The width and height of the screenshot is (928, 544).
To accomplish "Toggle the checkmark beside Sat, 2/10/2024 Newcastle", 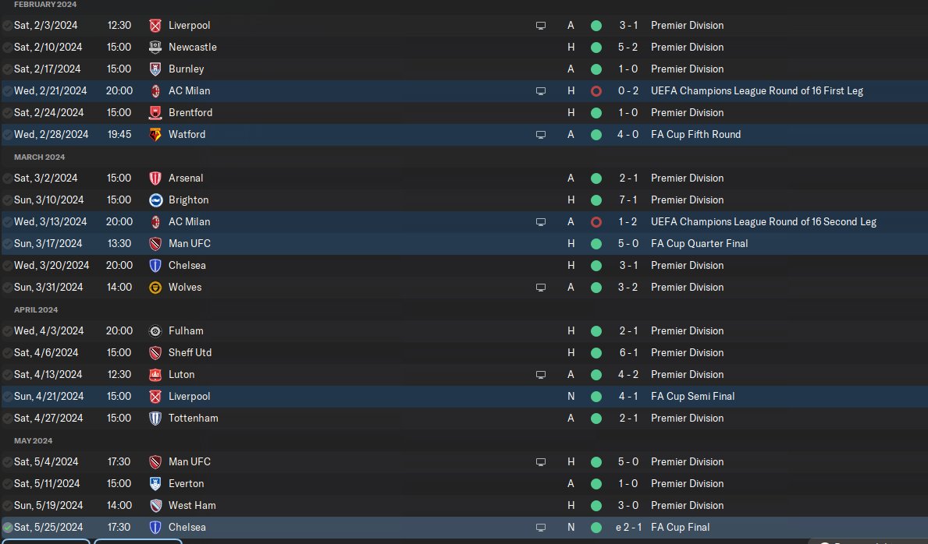I will click(x=8, y=48).
